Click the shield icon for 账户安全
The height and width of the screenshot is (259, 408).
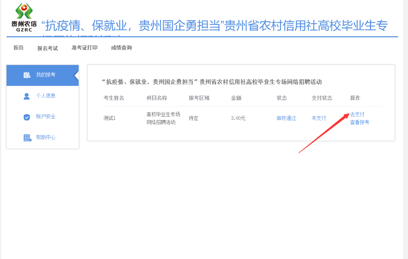pos(27,117)
